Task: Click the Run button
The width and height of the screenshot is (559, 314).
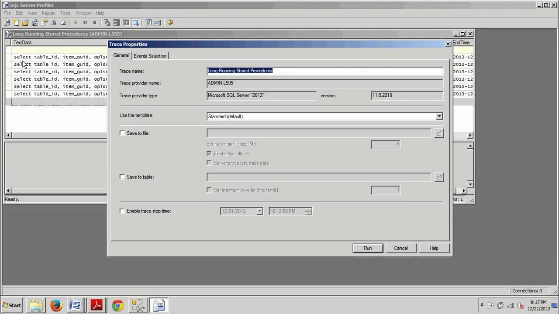Action: point(368,248)
